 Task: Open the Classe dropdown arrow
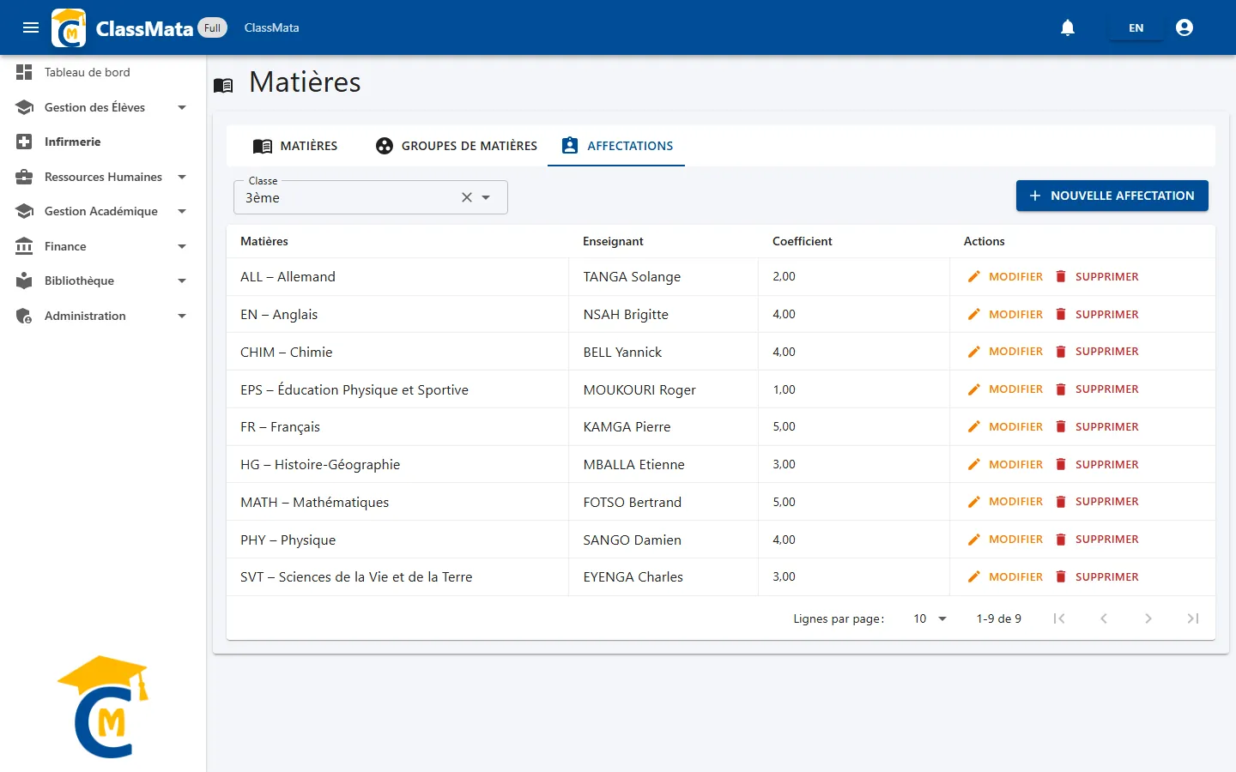pos(486,197)
